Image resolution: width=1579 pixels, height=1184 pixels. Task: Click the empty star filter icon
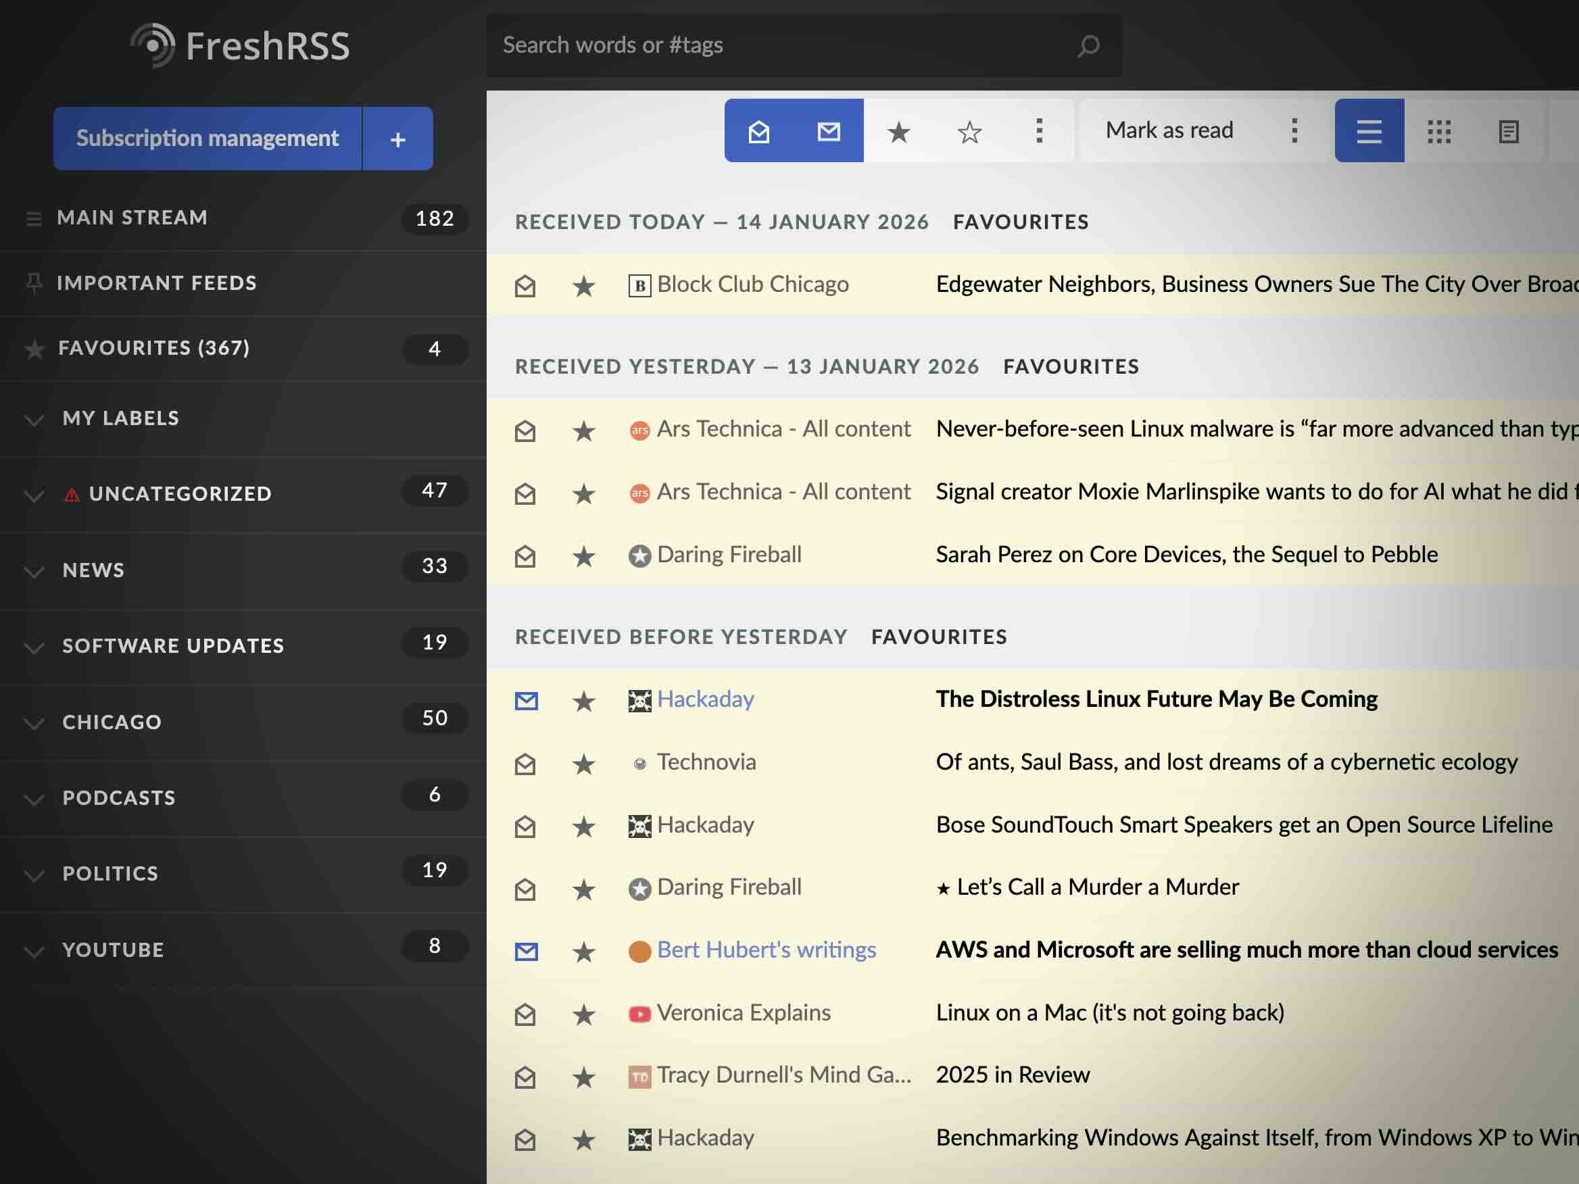(x=970, y=131)
